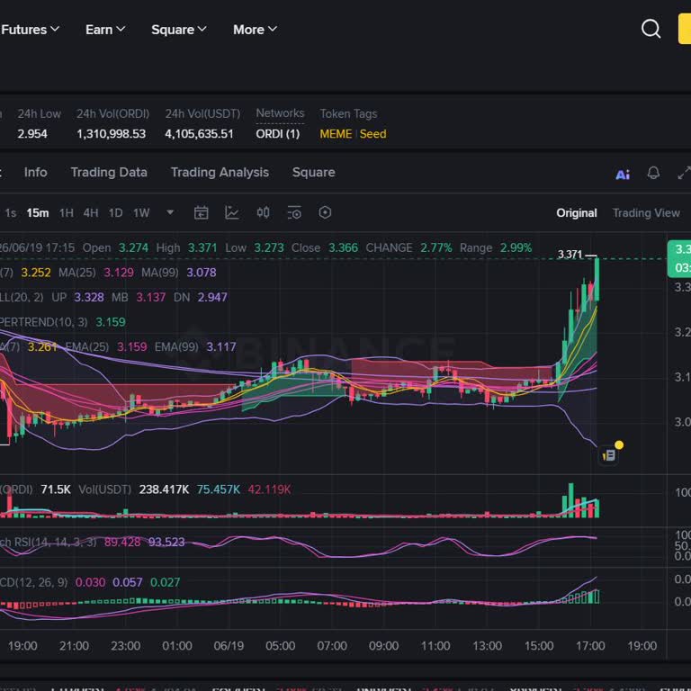Click the ORDI (1) network value
This screenshot has width=691, height=691.
pos(278,134)
